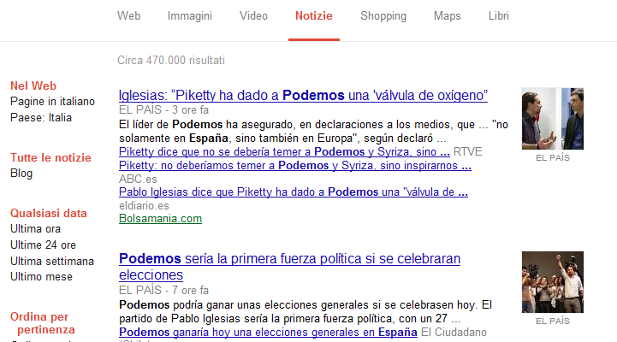Screen dimensions: 617x342
Task: Click the Iglesias and Piketty photo thumbnail
Action: pos(553,119)
